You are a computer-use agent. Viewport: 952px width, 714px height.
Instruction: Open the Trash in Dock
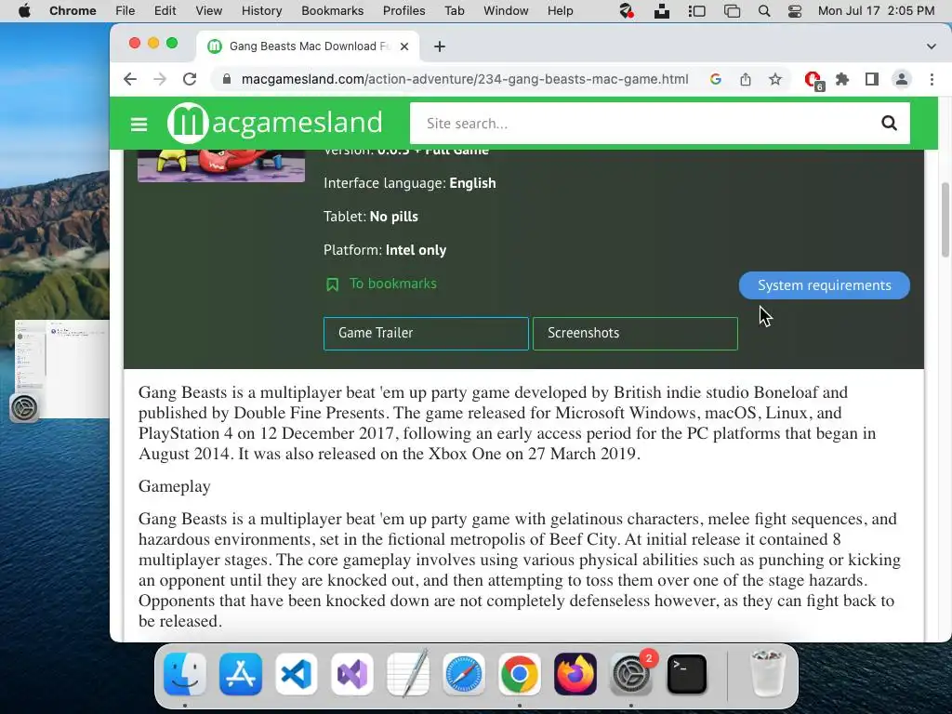[768, 673]
